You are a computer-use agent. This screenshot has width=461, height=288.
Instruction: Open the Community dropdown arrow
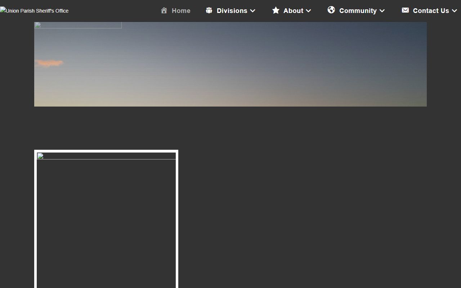tap(382, 11)
